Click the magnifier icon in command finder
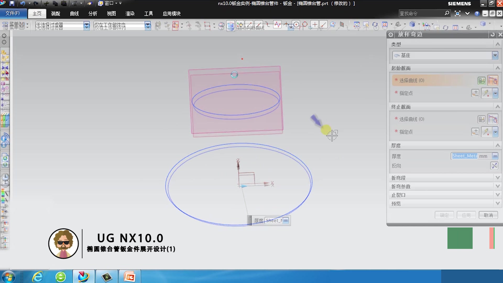503x283 pixels. point(447,13)
